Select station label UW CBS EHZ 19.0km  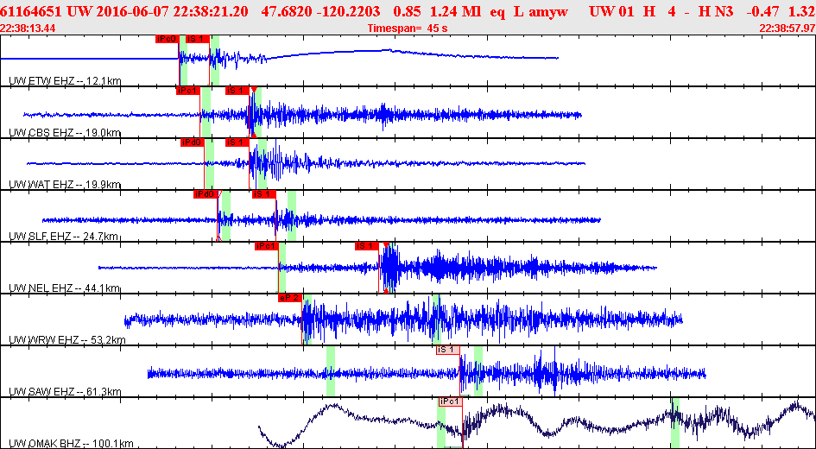coord(65,133)
